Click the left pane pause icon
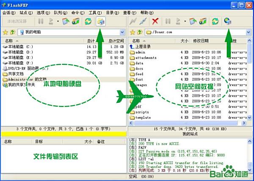The height and width of the screenshot is (181, 254). pos(41,21)
